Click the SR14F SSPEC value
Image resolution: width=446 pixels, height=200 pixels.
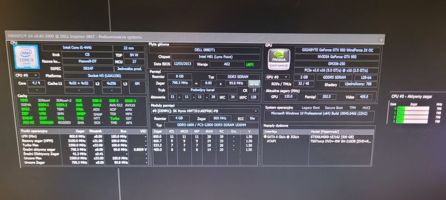pos(87,68)
